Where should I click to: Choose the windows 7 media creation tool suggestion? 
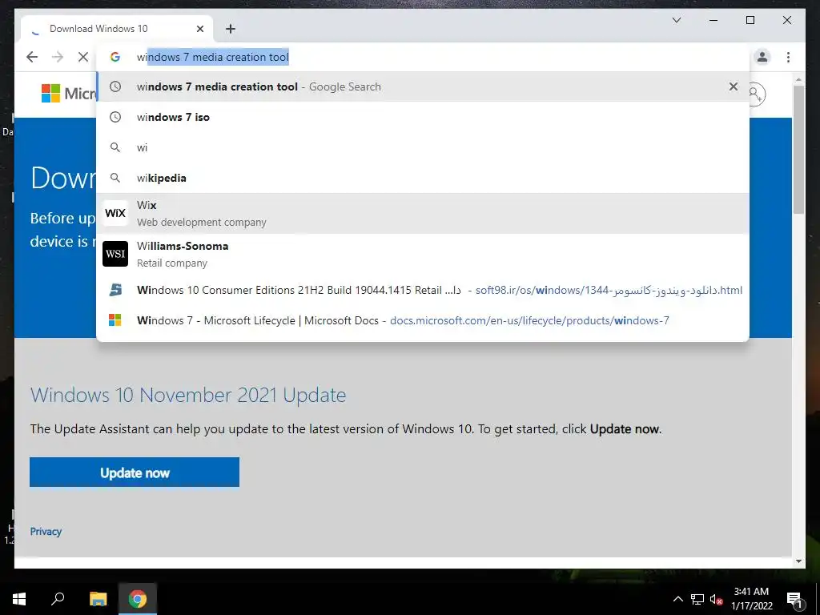click(423, 86)
